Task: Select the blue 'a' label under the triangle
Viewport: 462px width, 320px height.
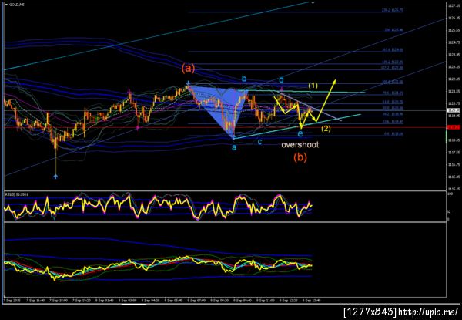Action: pos(234,148)
